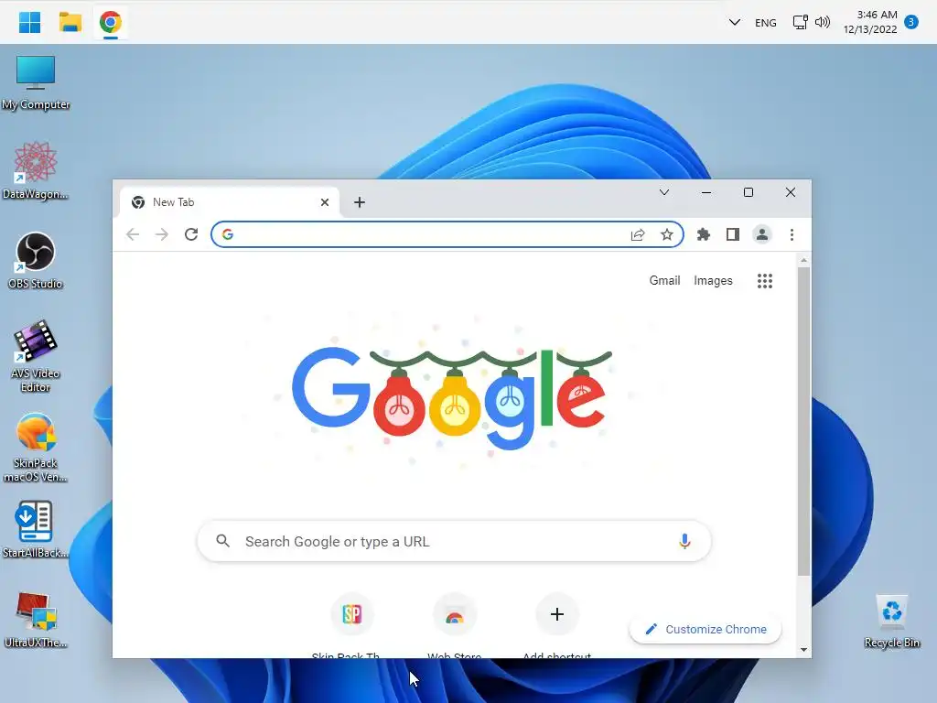Open the Windows Start menu
The width and height of the screenshot is (937, 703).
[29, 23]
